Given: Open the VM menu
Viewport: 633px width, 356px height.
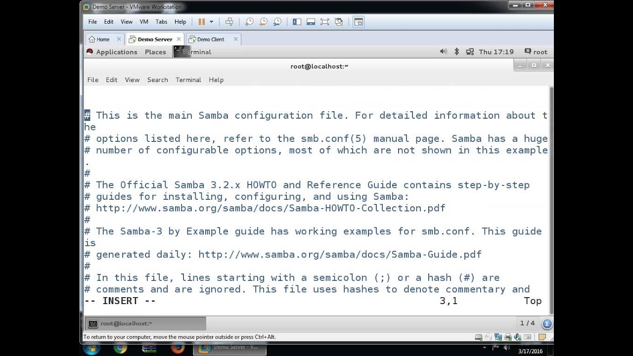Looking at the screenshot, I should coord(144,22).
